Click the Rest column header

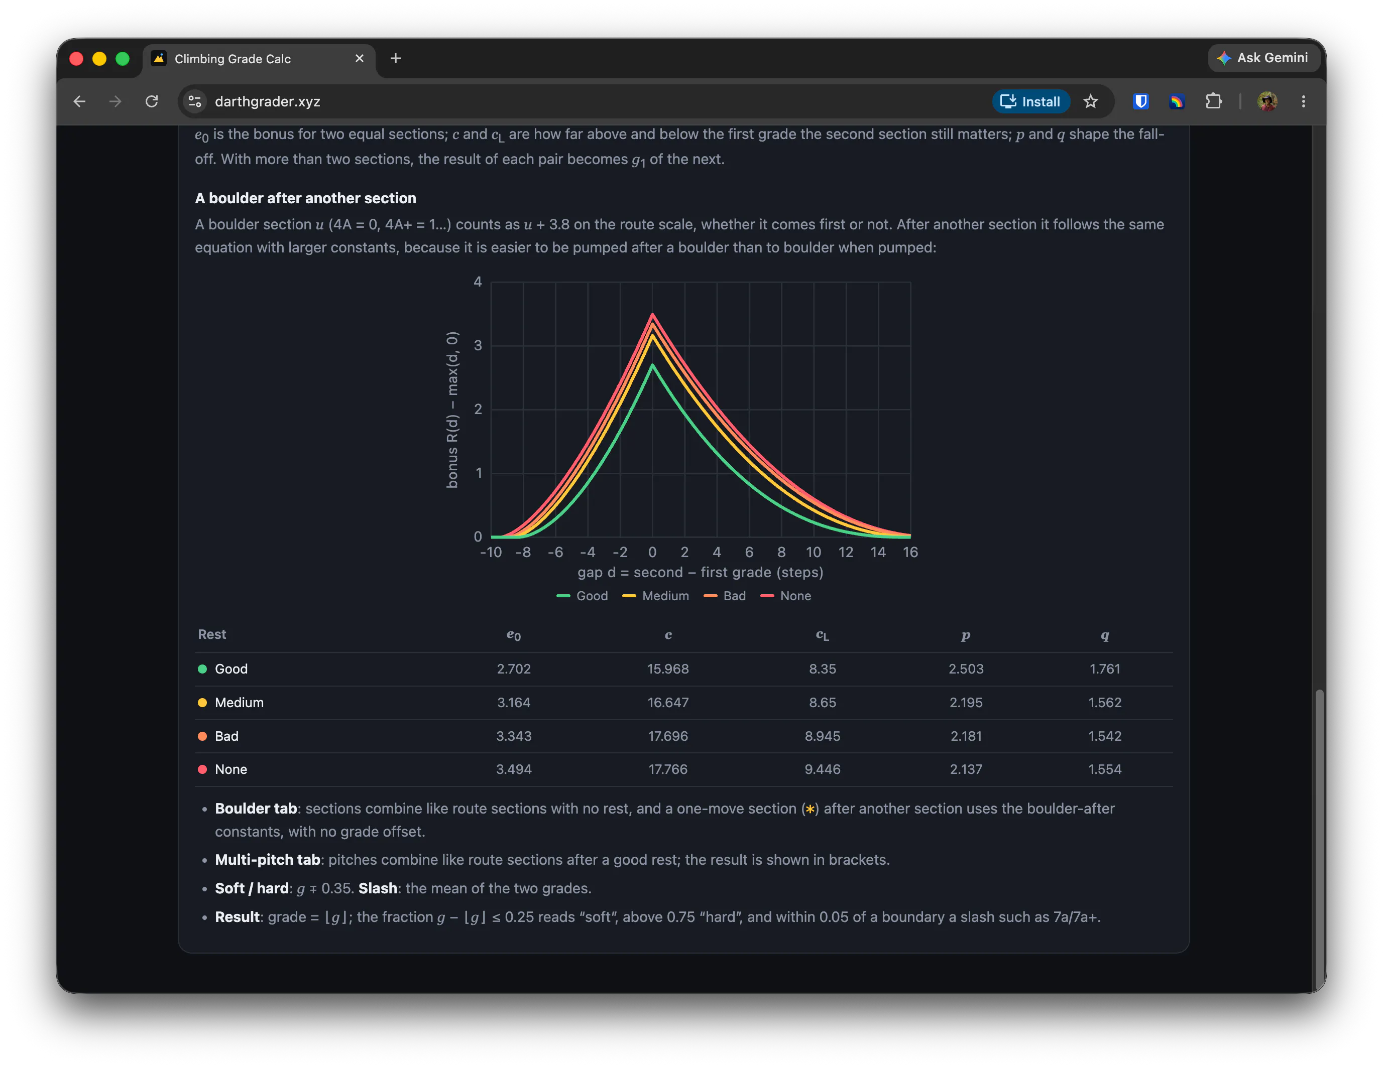tap(211, 634)
